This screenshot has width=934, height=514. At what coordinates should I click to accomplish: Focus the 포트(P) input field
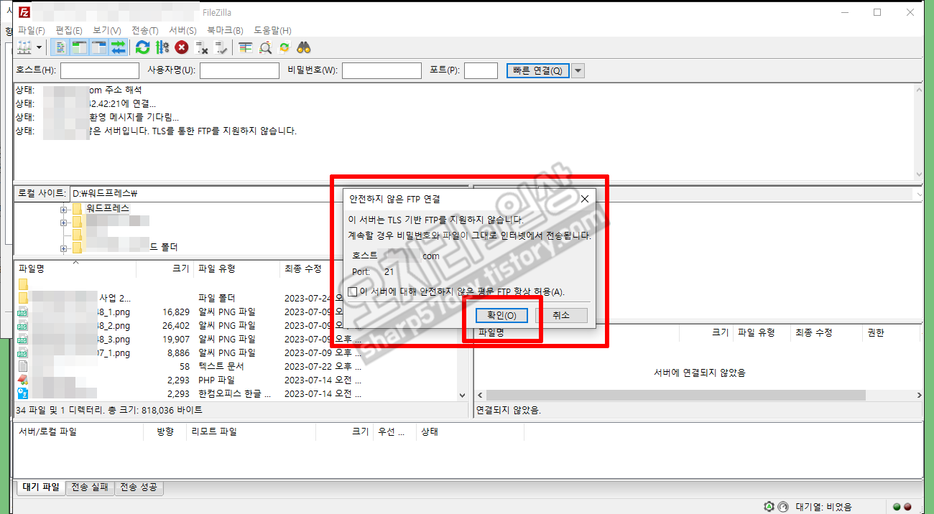(481, 70)
